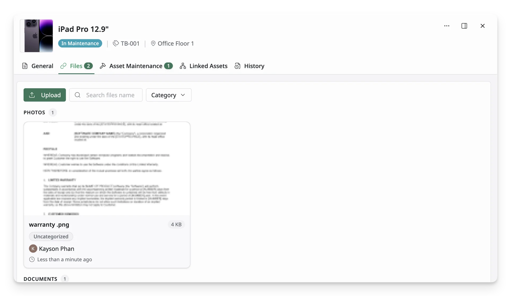Click the magnifier search icon
Viewport: 511px width, 296px height.
(x=77, y=95)
